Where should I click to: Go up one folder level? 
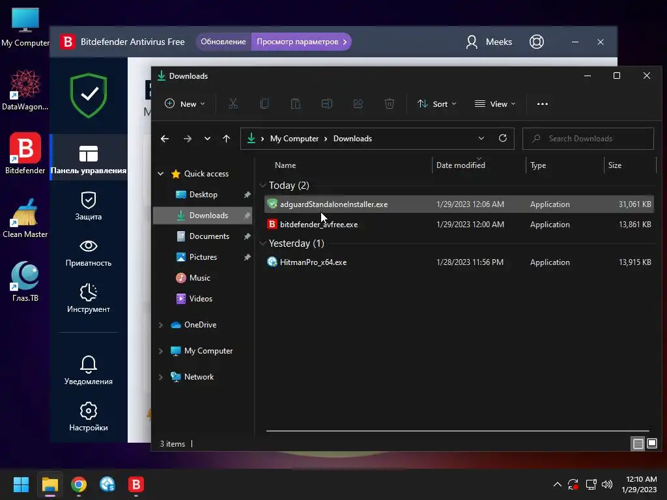pyautogui.click(x=226, y=139)
